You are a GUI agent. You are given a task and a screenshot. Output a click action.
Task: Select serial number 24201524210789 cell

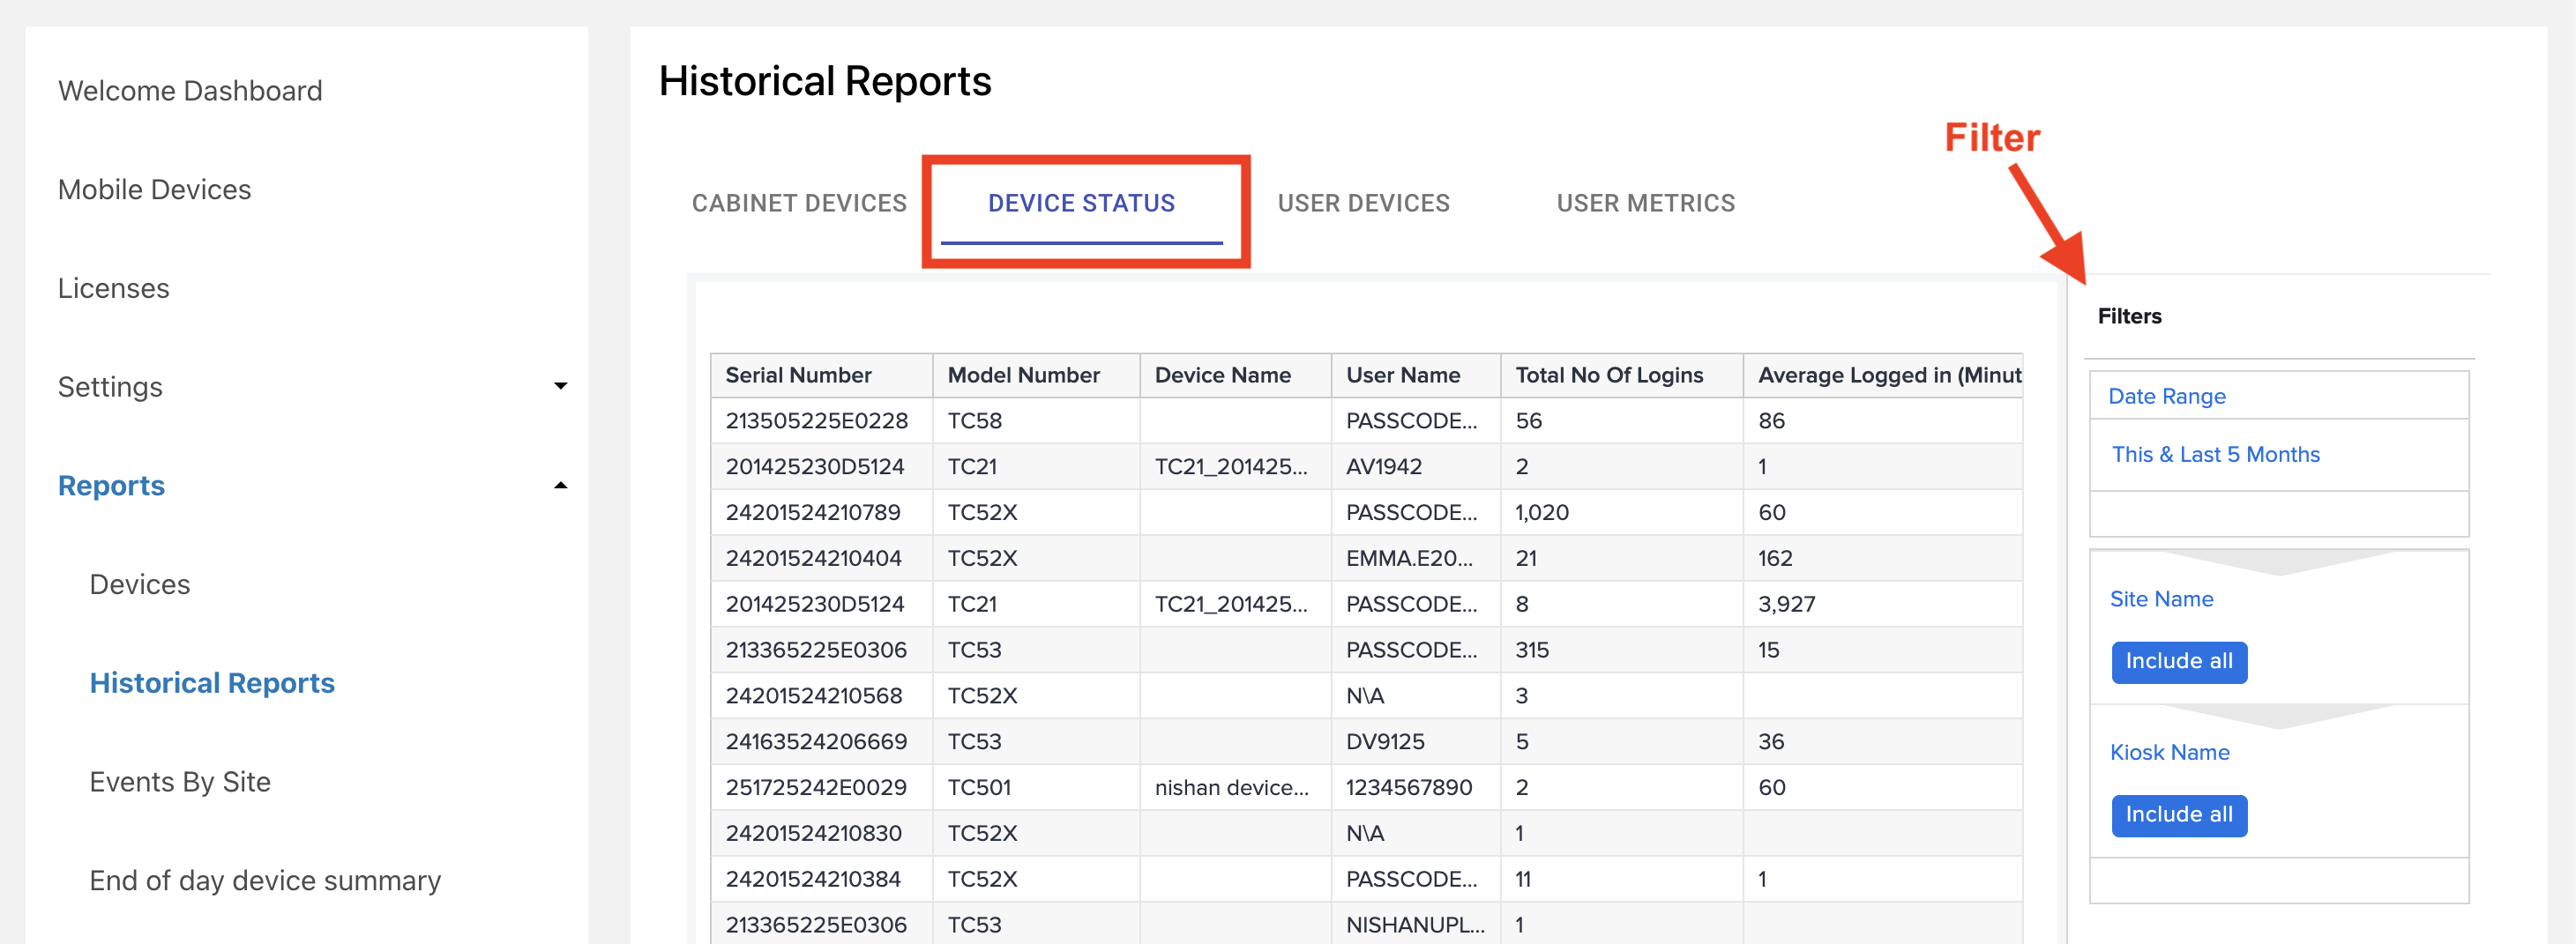821,512
